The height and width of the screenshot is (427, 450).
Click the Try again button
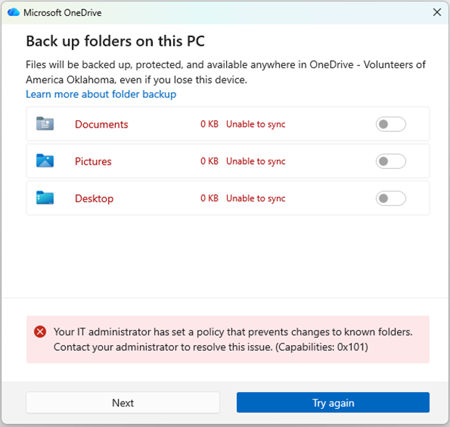pyautogui.click(x=333, y=402)
